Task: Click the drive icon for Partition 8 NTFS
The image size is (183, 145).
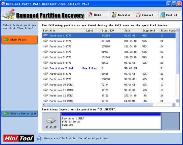Action: [x=45, y=74]
